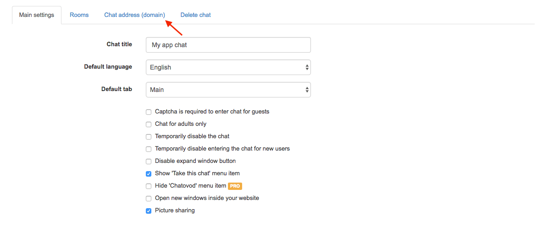Enable Disable expand window button option

click(149, 161)
